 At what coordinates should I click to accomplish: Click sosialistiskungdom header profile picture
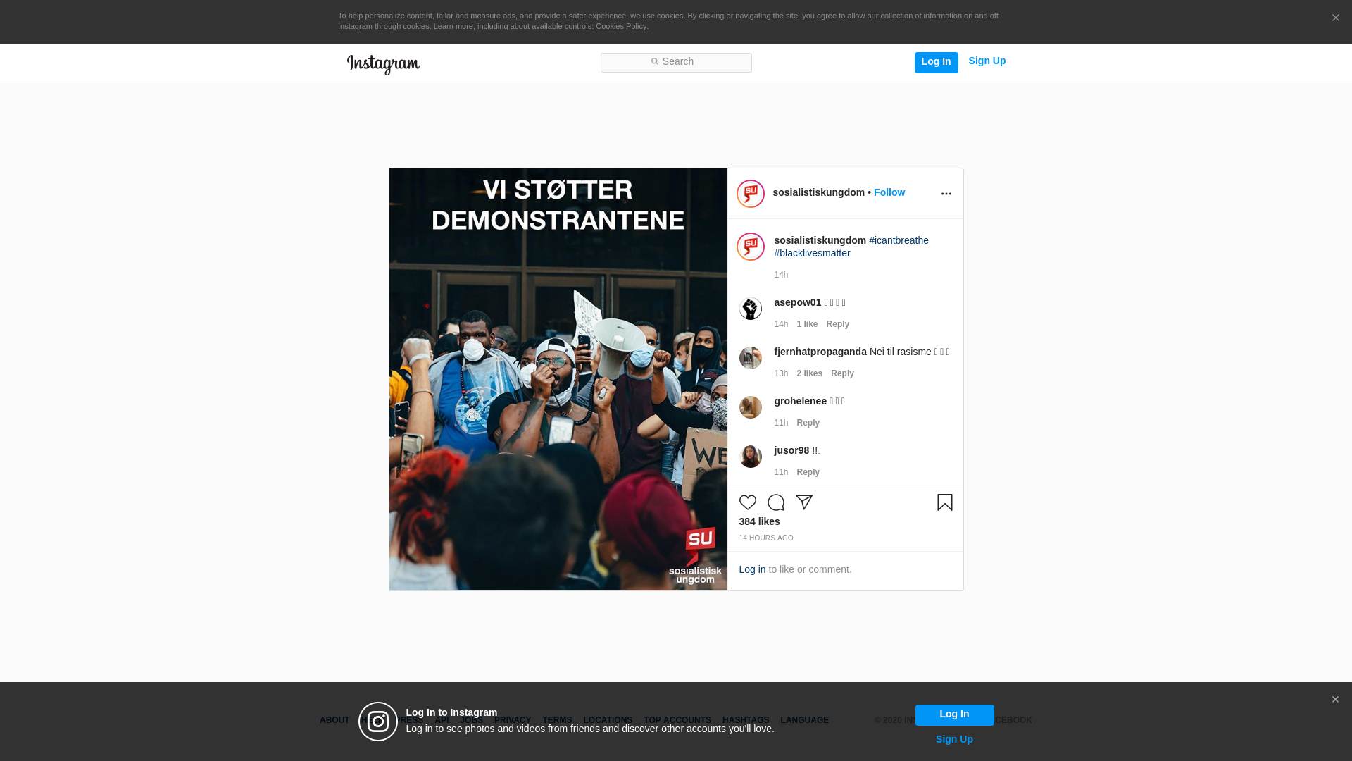750,194
